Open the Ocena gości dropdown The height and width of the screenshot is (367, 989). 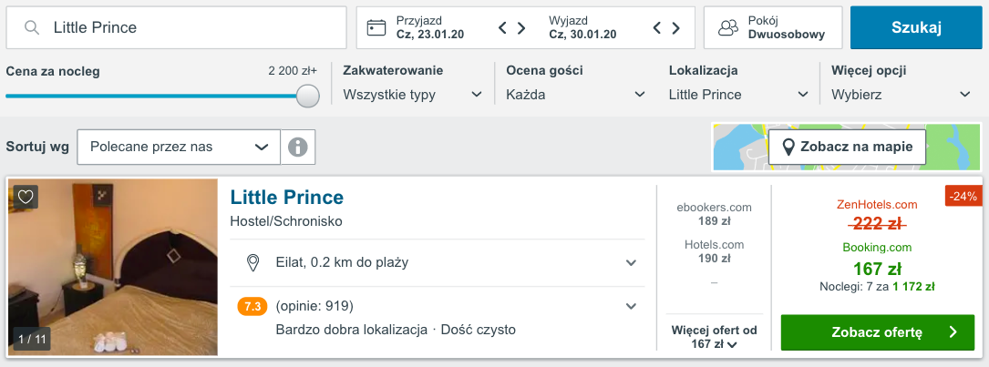(x=576, y=94)
